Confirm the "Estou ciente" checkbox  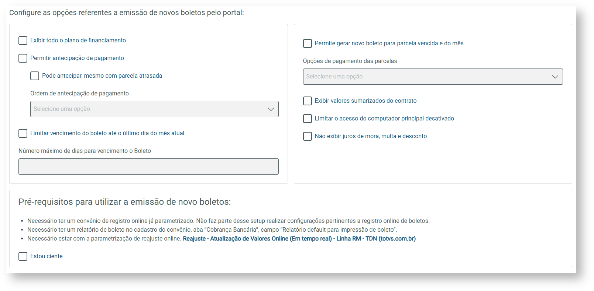[x=23, y=256]
